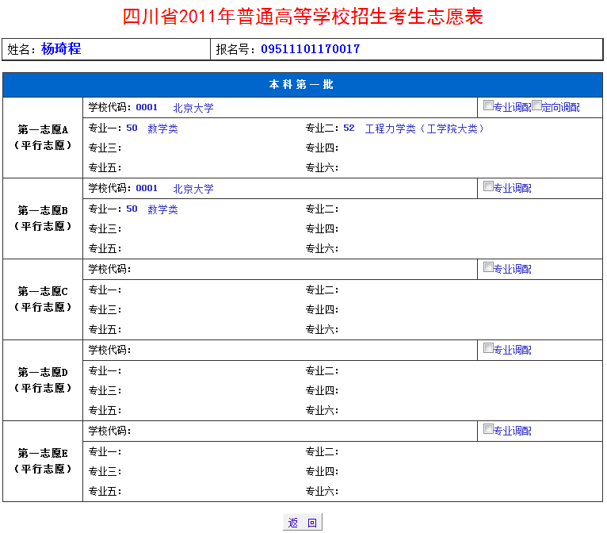Toggle 专业调配 checkbox in 第一志愿E
607x533 pixels.
(488, 429)
